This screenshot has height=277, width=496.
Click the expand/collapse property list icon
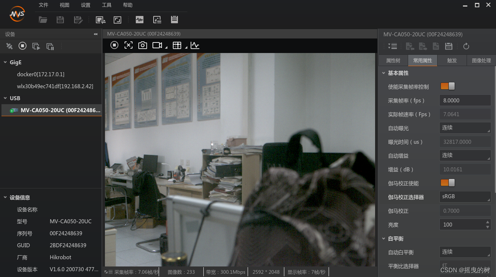pyautogui.click(x=392, y=46)
